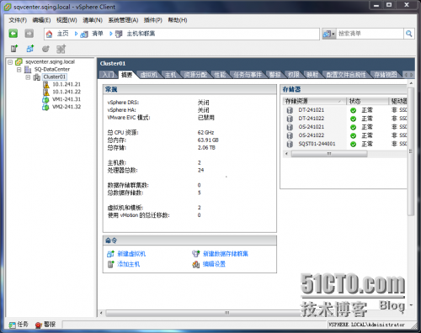Screen dimensions: 421x333
Task: Open the 编辑(E) menu
Action: click(41, 20)
